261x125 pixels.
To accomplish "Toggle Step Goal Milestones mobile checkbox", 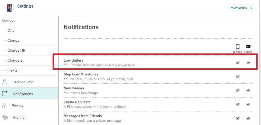I will (238, 77).
